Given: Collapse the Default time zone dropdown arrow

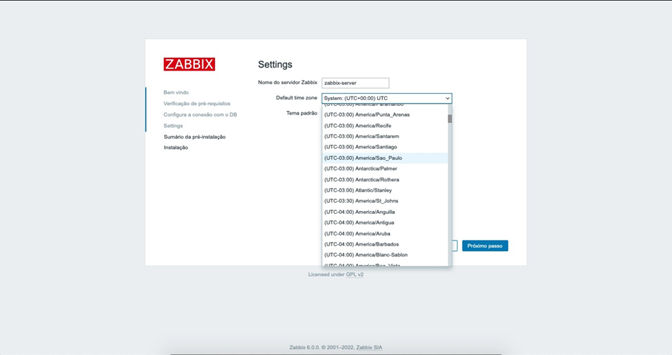Looking at the screenshot, I should click(x=448, y=98).
